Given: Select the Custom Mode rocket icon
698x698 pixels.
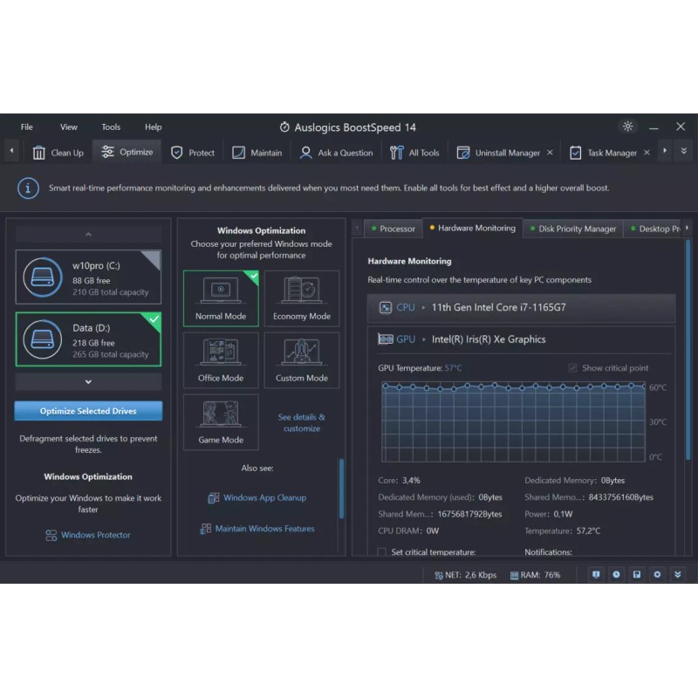Looking at the screenshot, I should click(x=302, y=353).
